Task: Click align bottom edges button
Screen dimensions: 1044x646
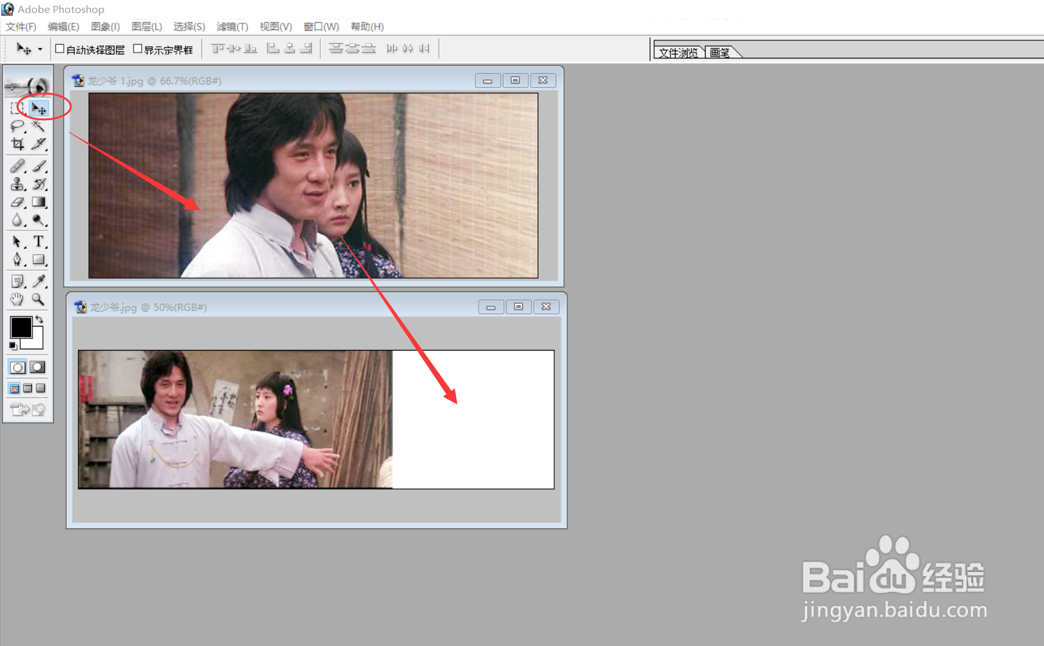Action: coord(250,49)
